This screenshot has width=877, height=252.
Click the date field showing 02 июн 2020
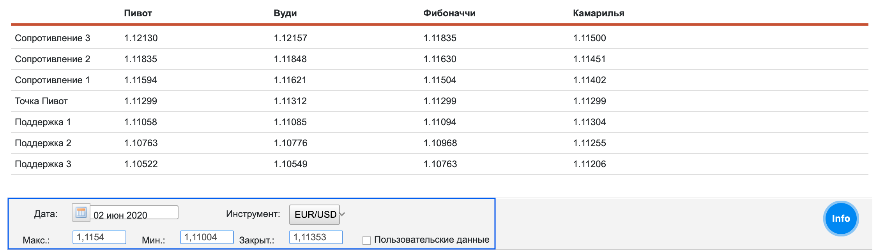pos(134,213)
